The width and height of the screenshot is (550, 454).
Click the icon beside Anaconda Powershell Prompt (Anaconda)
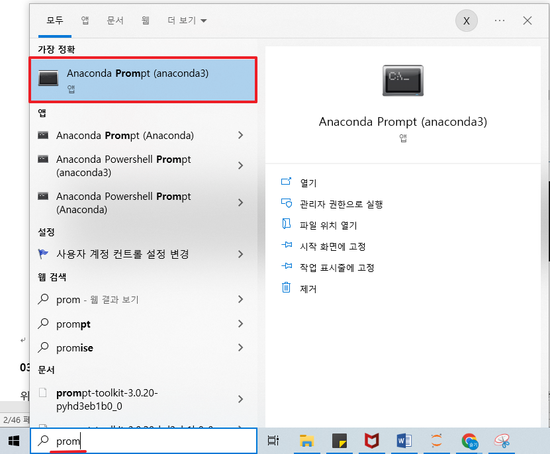(43, 196)
